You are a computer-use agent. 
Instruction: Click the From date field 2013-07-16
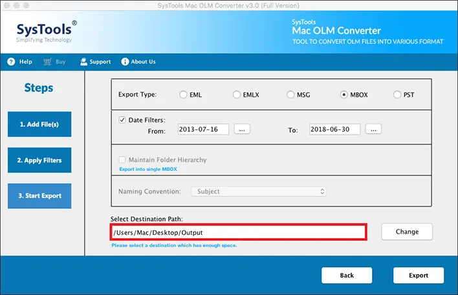(x=203, y=129)
